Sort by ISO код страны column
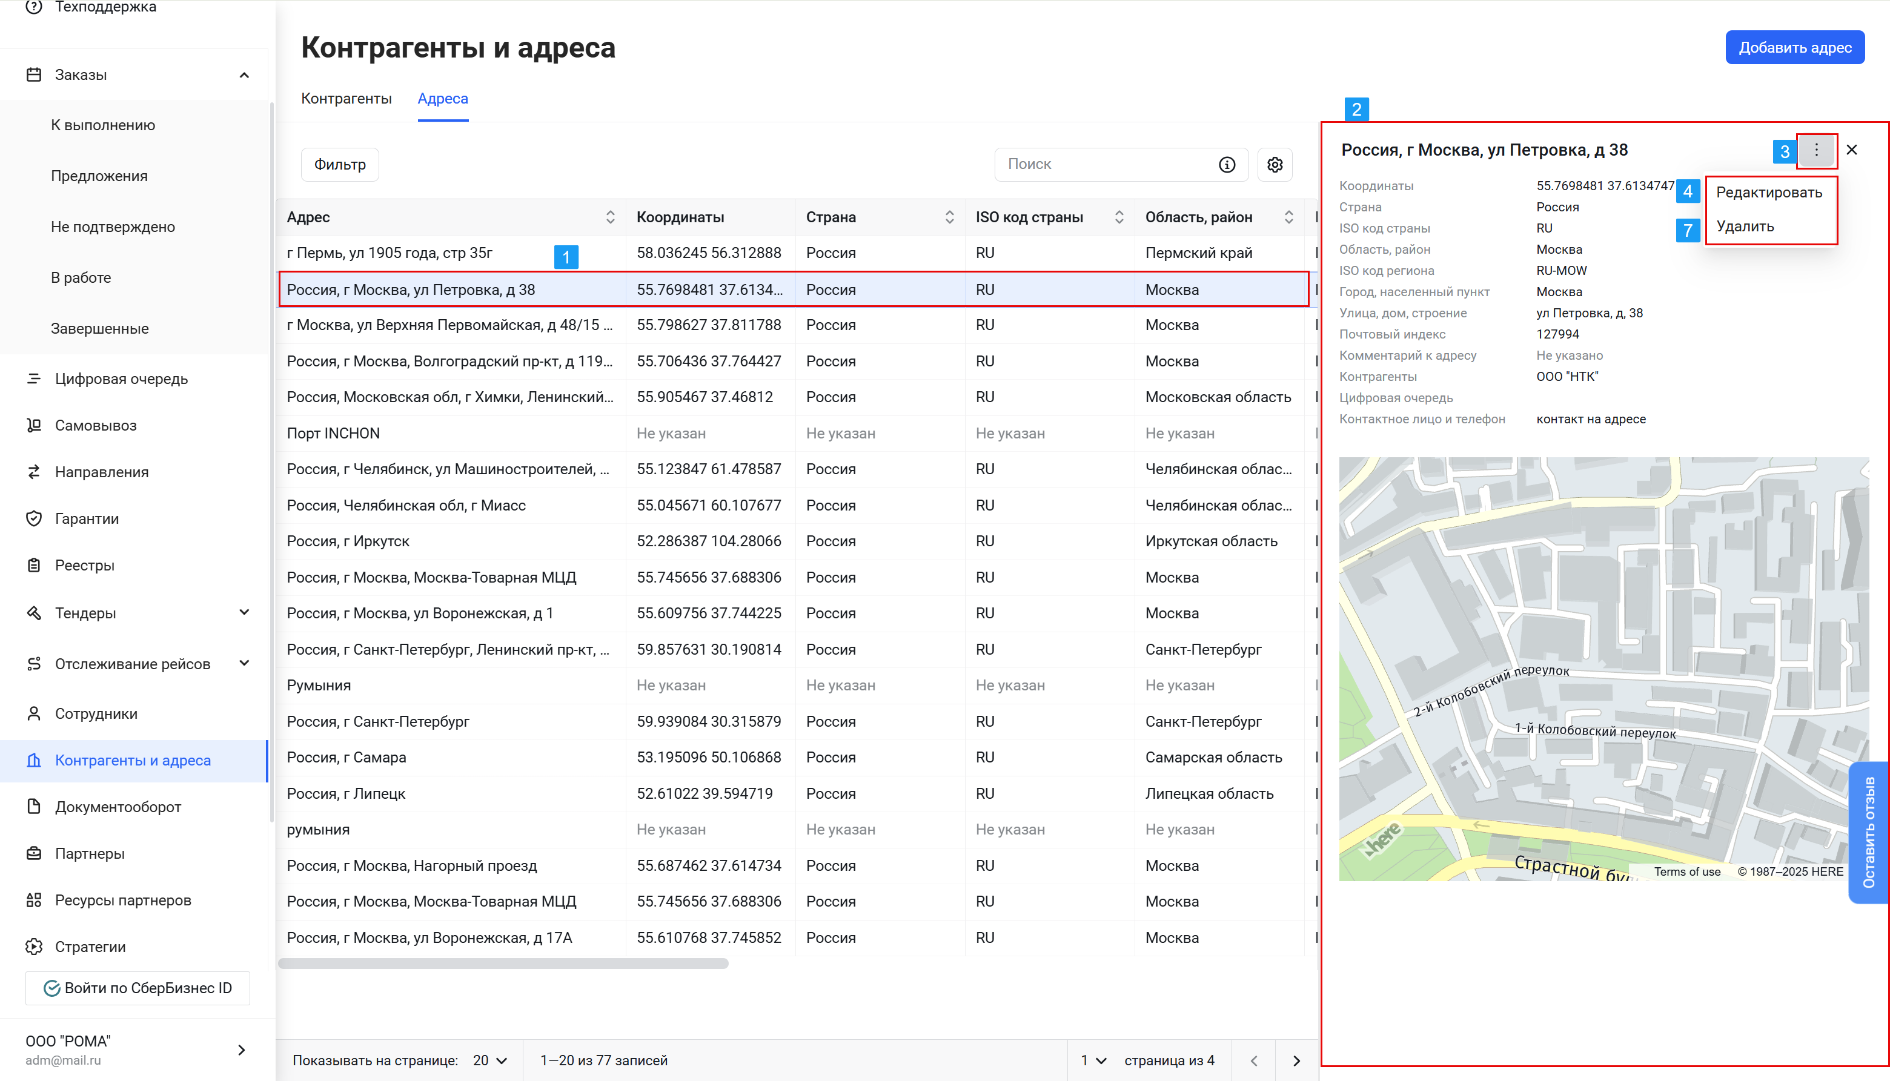The height and width of the screenshot is (1081, 1890). tap(1118, 217)
